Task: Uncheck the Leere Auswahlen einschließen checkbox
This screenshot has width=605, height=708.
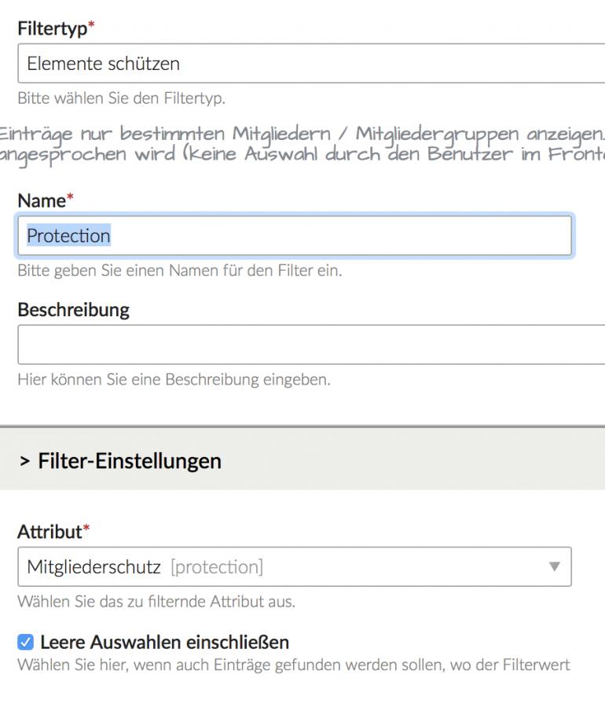Action: click(x=26, y=642)
